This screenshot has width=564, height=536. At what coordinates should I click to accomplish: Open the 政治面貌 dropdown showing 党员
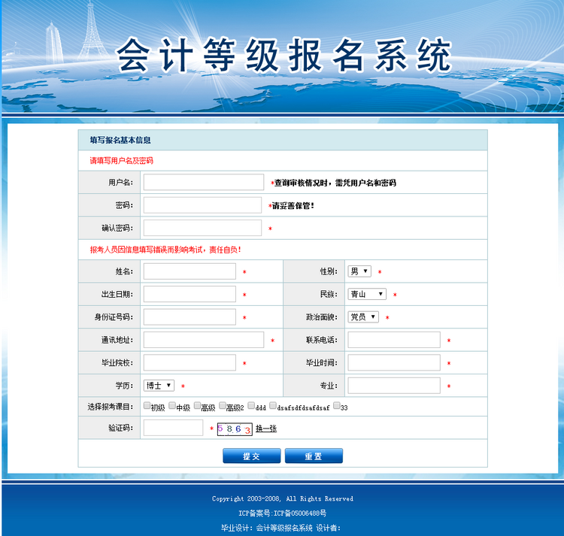[x=363, y=316]
